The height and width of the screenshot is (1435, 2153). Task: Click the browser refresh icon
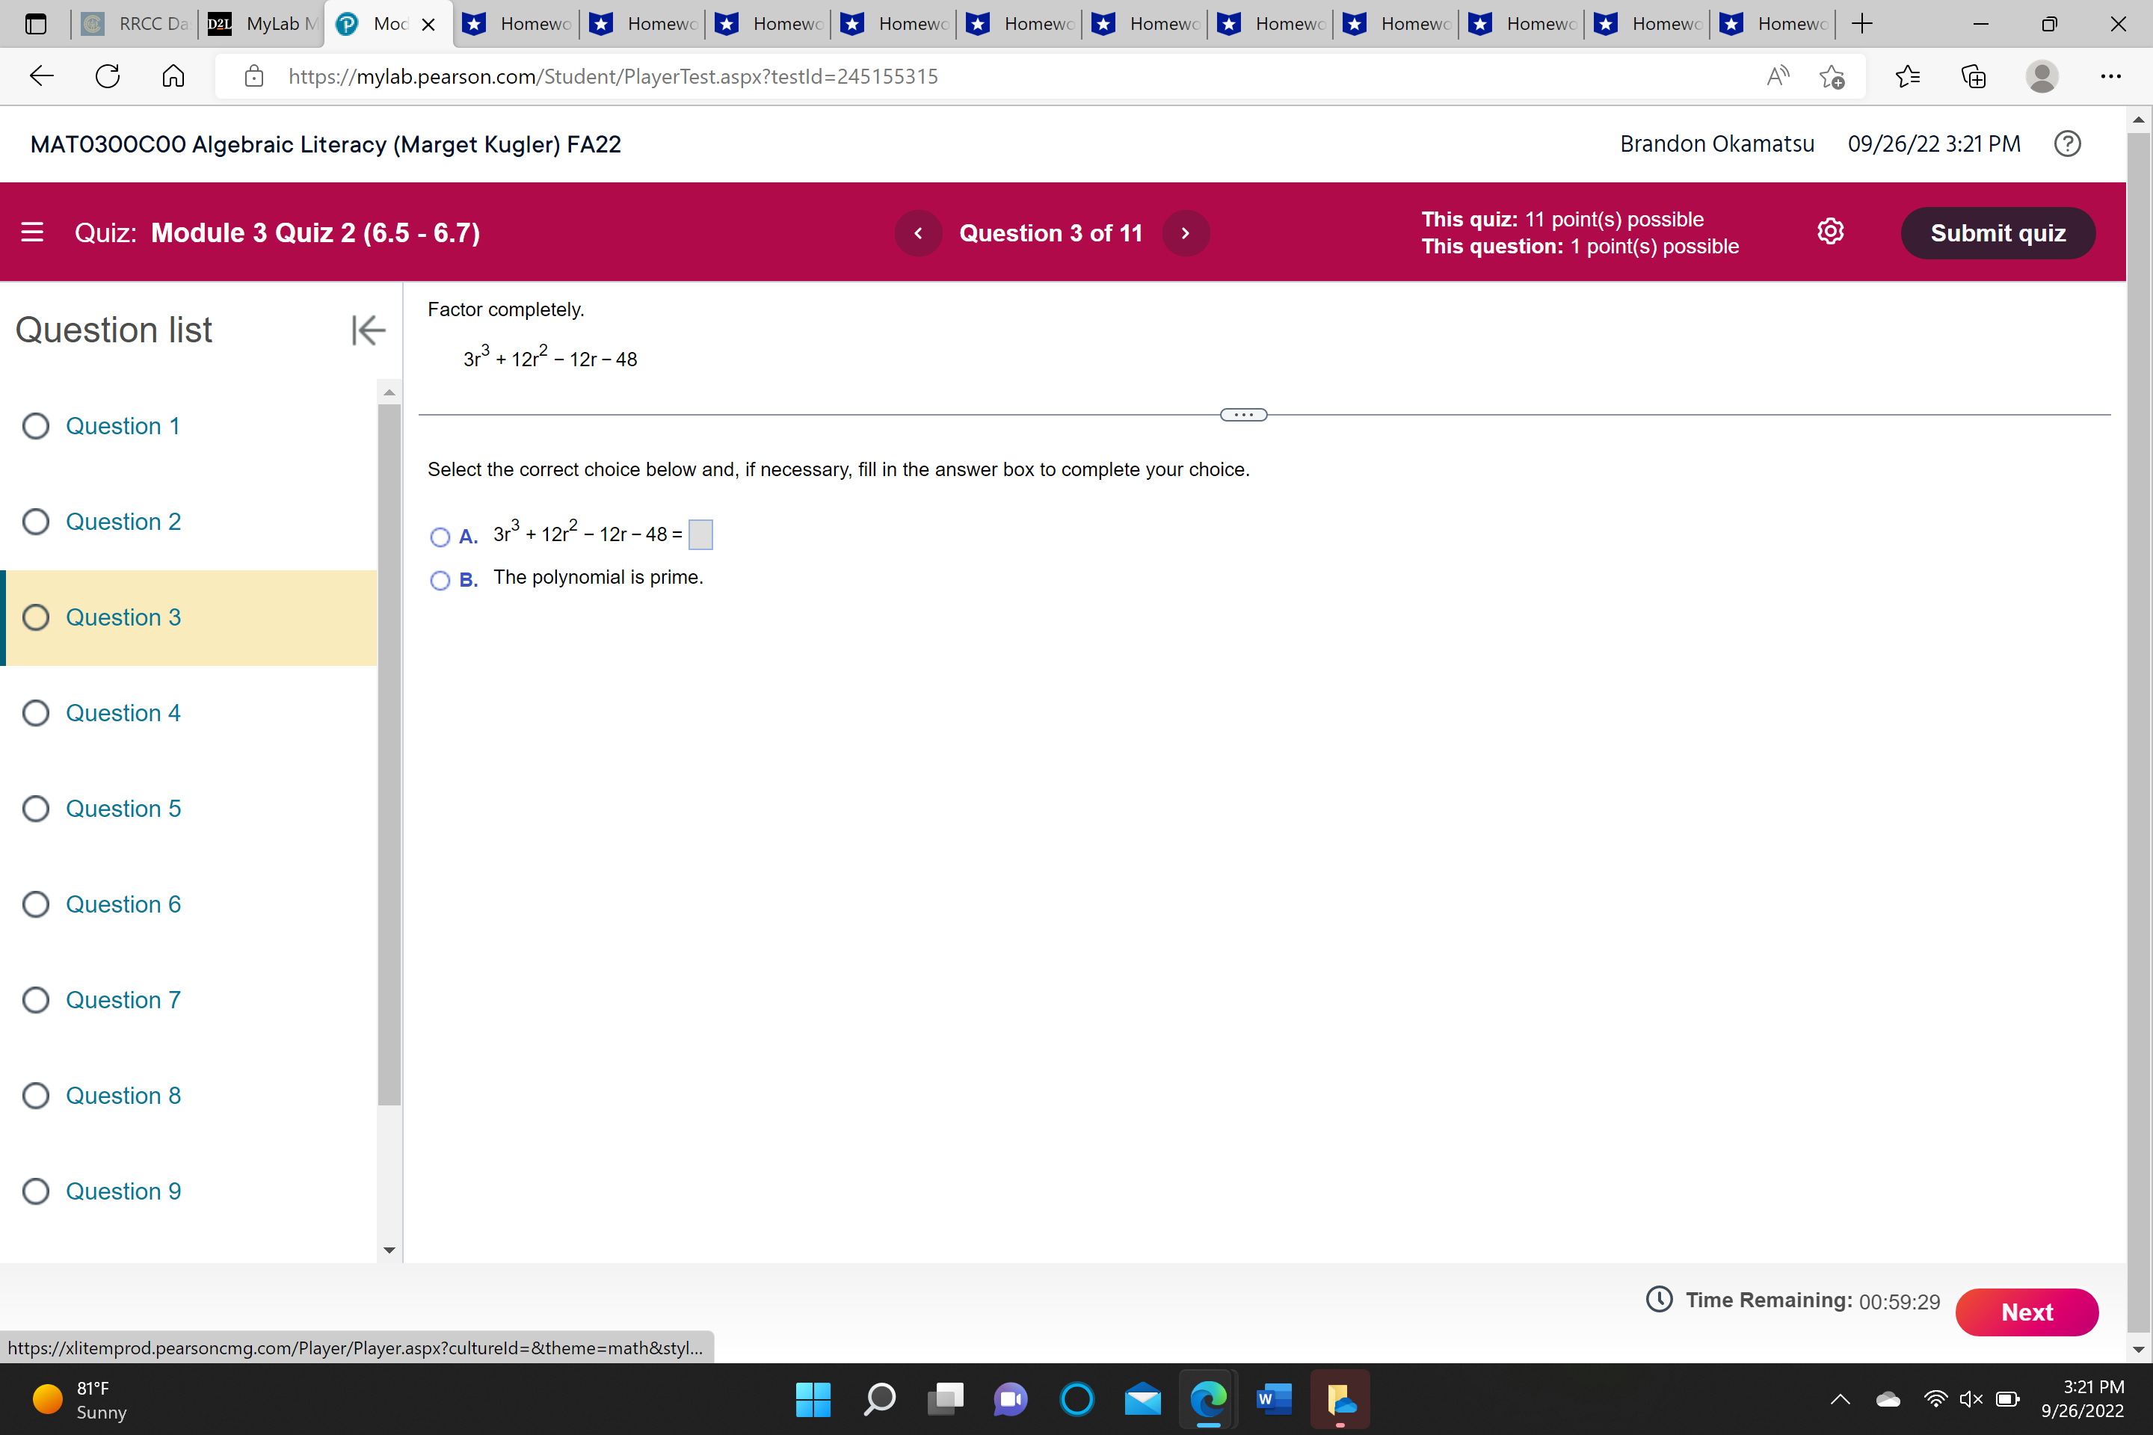click(x=108, y=76)
